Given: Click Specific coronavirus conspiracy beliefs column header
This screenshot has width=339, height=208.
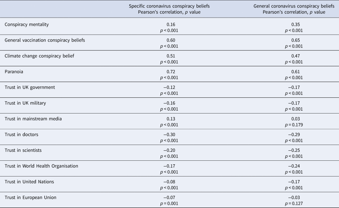Looking at the screenshot, I should (169, 9).
